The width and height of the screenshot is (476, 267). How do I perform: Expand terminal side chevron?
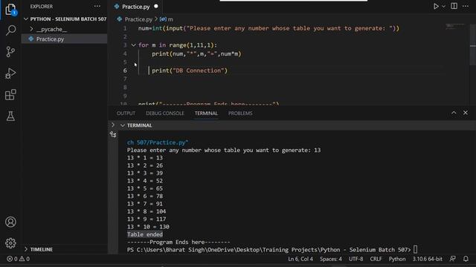point(113,125)
